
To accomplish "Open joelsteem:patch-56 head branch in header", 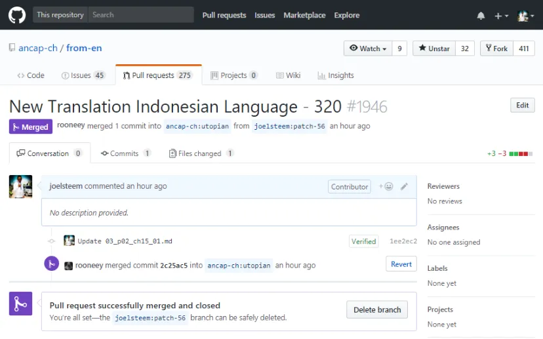I will click(x=289, y=126).
